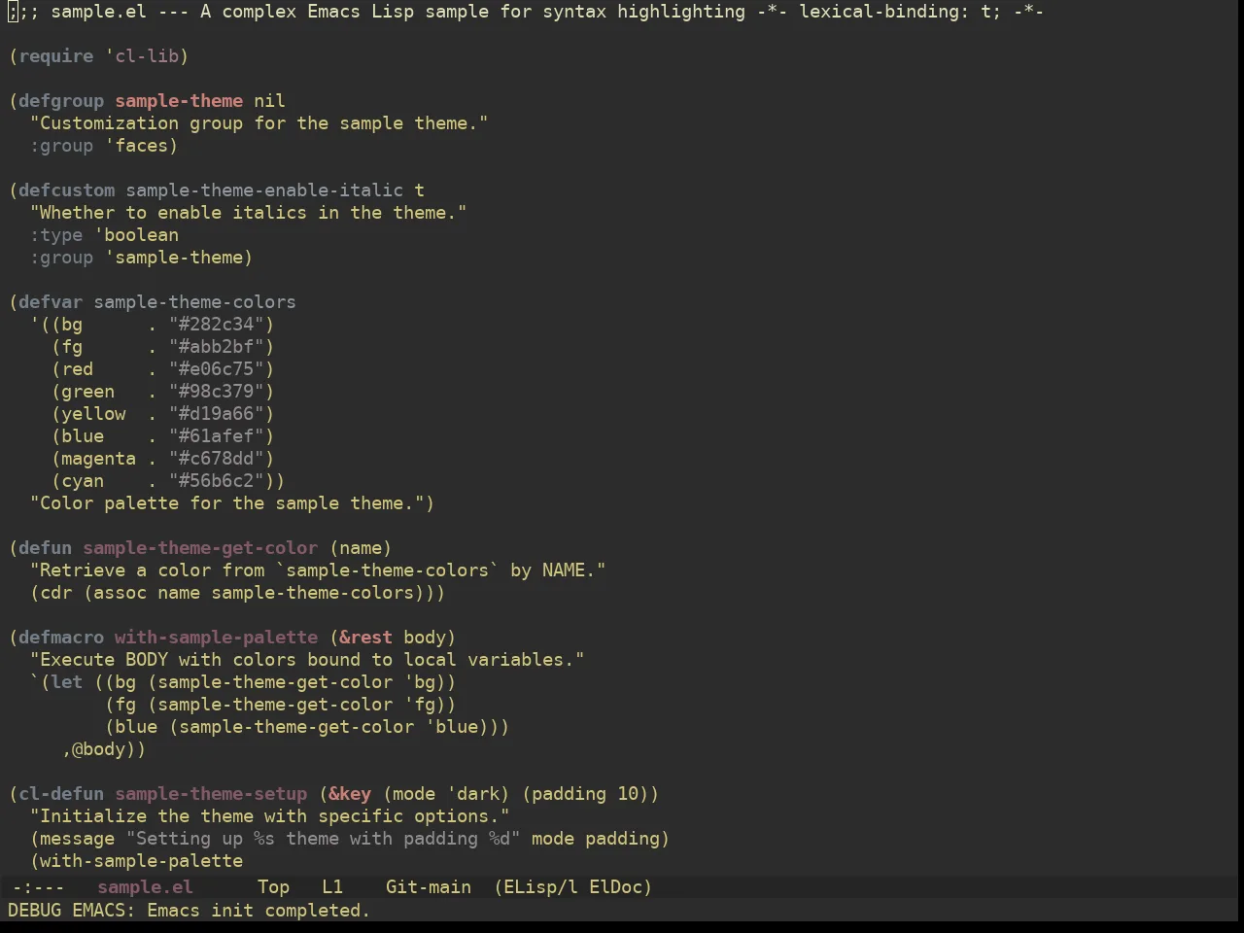This screenshot has height=933, width=1244.
Task: Click the docstring "Execute BODY with colors bound..."
Action: pos(307,660)
